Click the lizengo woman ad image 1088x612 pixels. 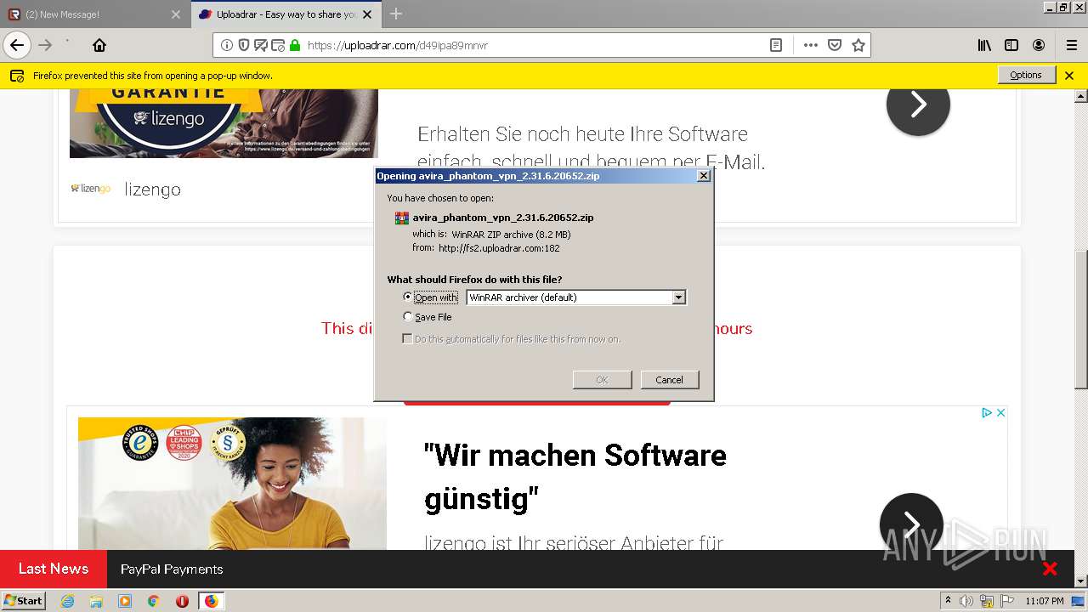232,483
